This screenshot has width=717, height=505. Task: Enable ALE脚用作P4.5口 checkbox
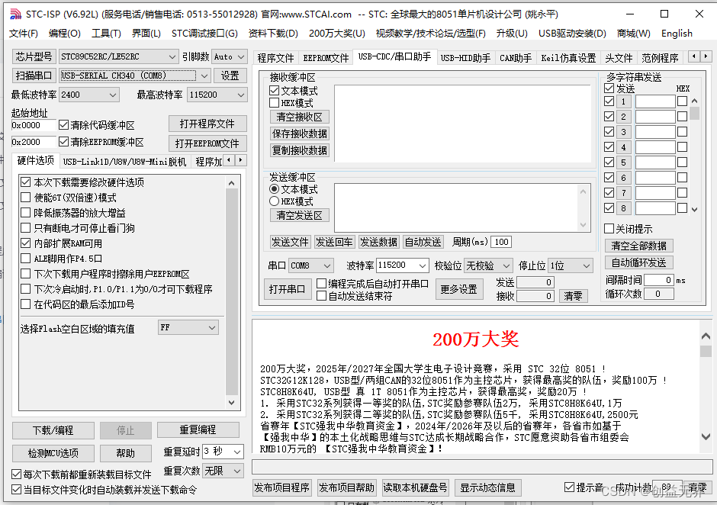(26, 259)
